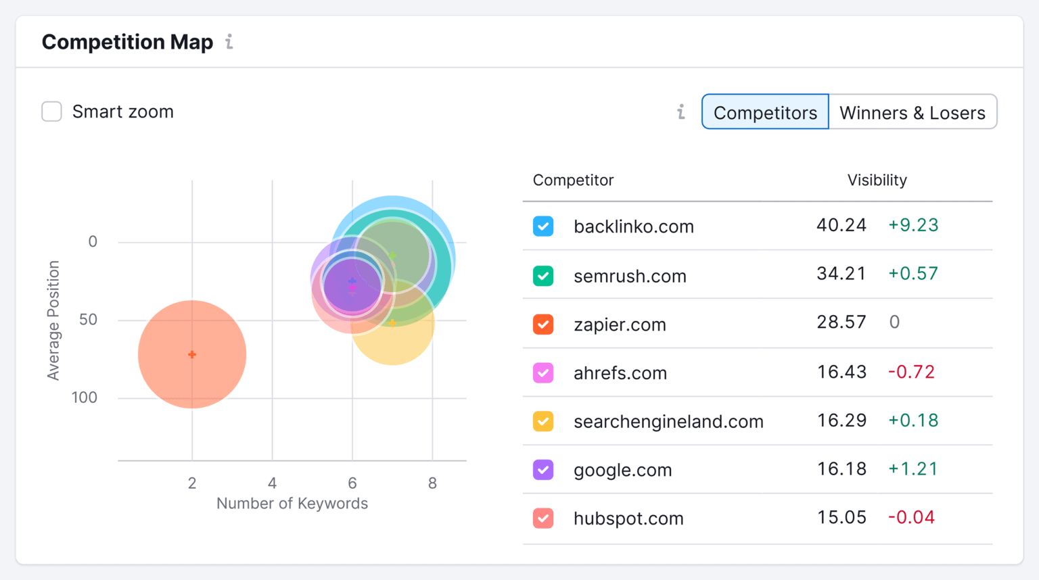Uncheck hubspot.com in the list
This screenshot has height=580, width=1039.
pos(543,518)
